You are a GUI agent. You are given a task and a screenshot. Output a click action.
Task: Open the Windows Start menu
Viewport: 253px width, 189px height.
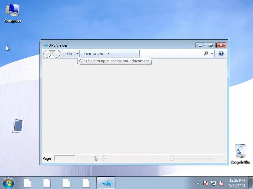coord(9,183)
